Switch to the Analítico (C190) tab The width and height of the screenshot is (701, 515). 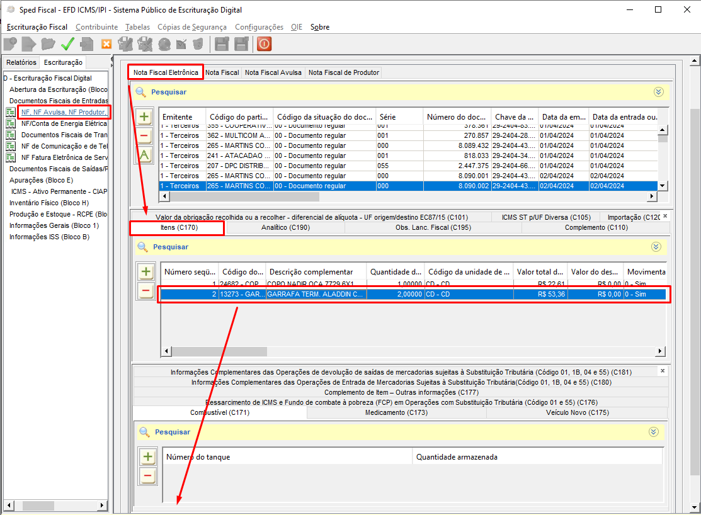click(285, 227)
